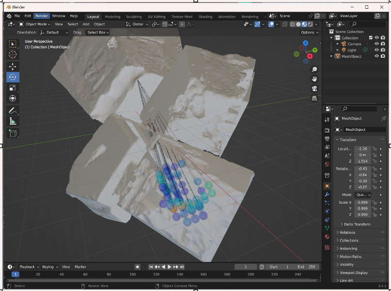Select the Annotate tool
The width and height of the screenshot is (391, 291).
(x=13, y=111)
